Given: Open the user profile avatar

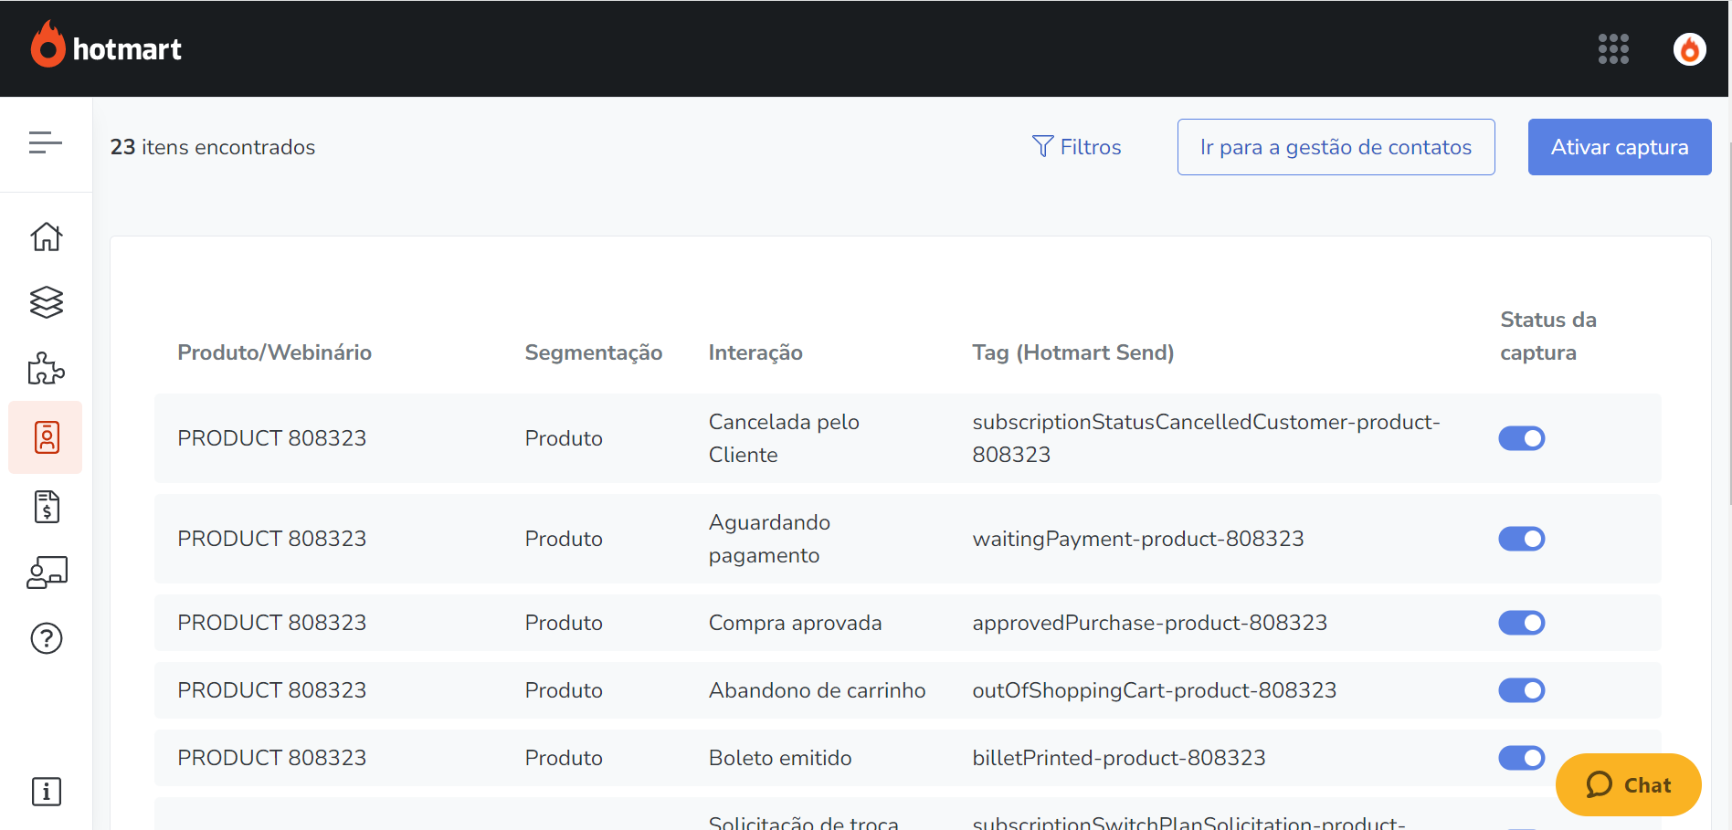Looking at the screenshot, I should 1689,48.
